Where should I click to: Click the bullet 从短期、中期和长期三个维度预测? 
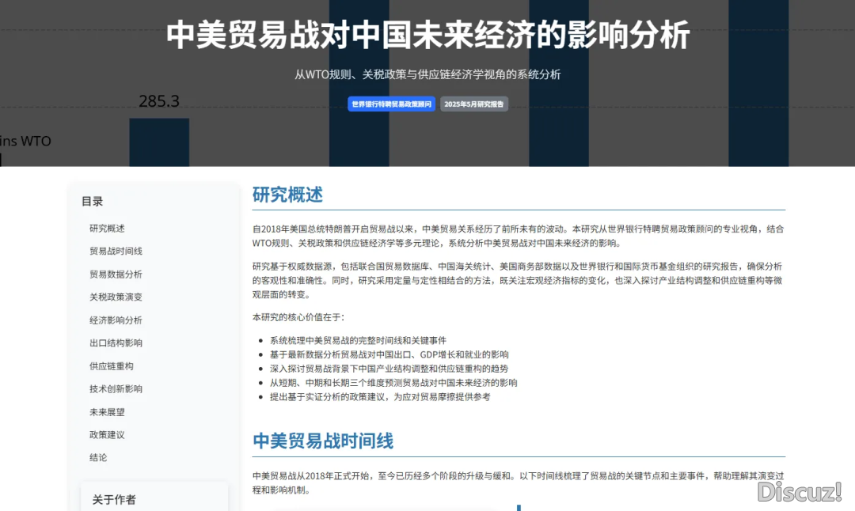coord(393,383)
